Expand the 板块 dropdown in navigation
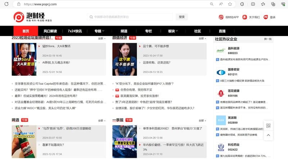The width and height of the screenshot is (288, 159). click(x=173, y=31)
